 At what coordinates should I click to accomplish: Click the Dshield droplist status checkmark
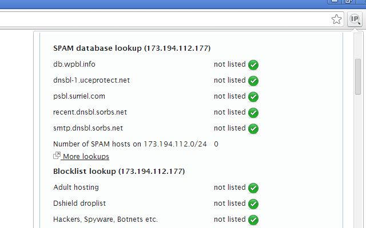253,204
